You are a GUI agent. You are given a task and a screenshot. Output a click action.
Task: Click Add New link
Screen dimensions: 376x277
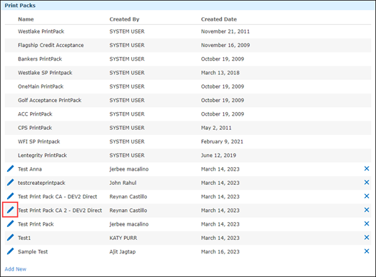coord(16,269)
